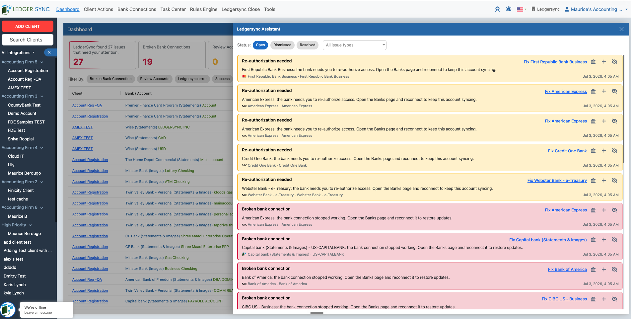Dismiss the First Republic Bank issue with eye-slash
631x319 pixels.
(x=614, y=62)
